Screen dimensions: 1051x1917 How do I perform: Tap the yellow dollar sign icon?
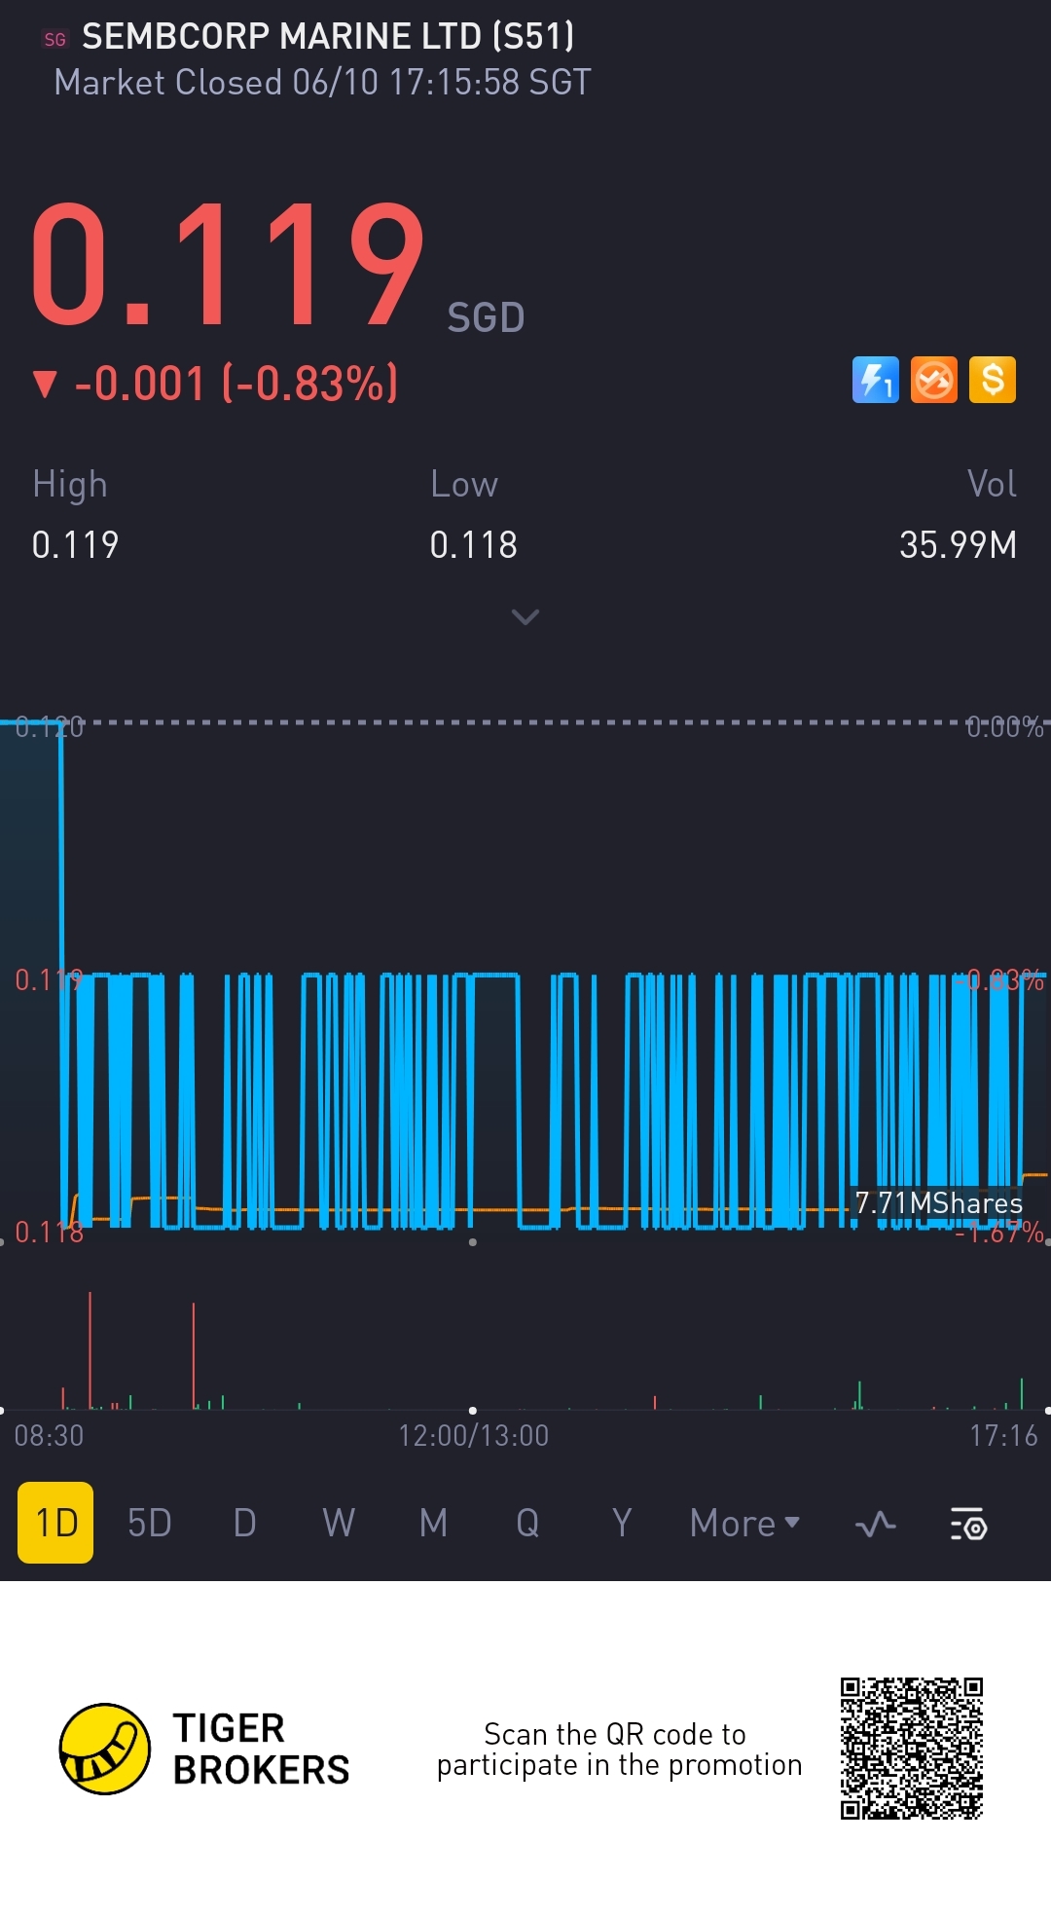coord(993,380)
